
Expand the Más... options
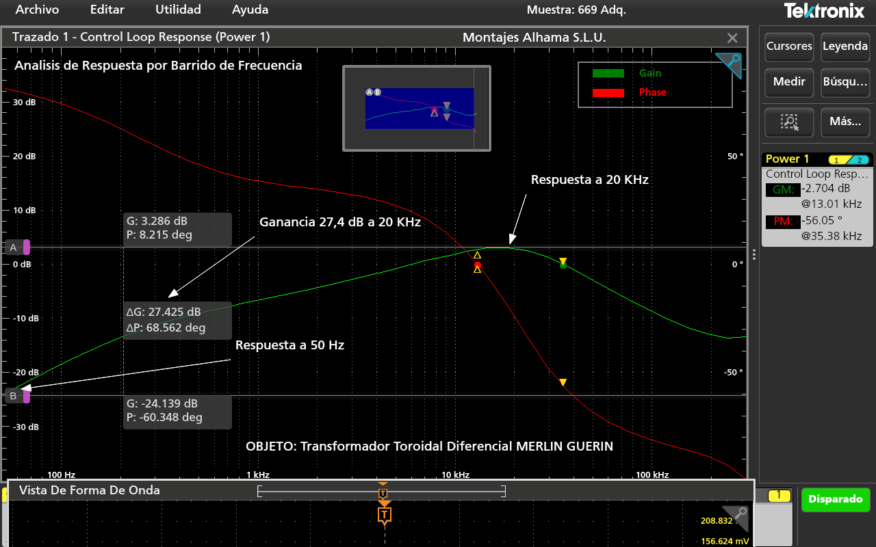click(845, 122)
